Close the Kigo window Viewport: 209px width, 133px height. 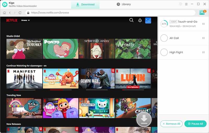(x=205, y=4)
